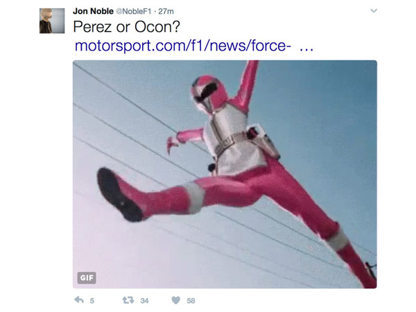Click the reply arrow icon
416x312 pixels.
point(79,300)
